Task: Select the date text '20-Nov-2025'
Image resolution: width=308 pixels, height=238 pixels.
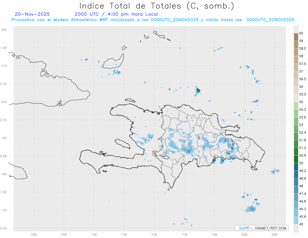Action: pos(32,14)
